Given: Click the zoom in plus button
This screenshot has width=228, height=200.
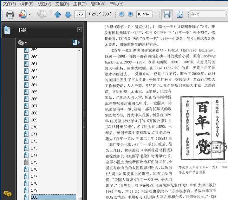Looking at the screenshot, I should coord(130,14).
